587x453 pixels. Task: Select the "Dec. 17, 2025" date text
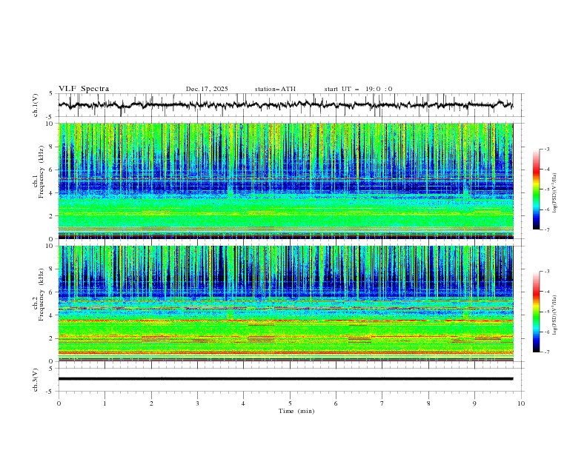tap(207, 89)
